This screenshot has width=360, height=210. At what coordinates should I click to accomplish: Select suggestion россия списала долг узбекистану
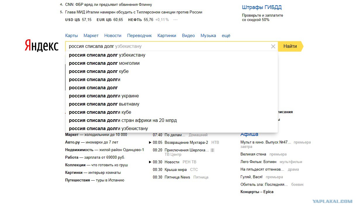172,55
